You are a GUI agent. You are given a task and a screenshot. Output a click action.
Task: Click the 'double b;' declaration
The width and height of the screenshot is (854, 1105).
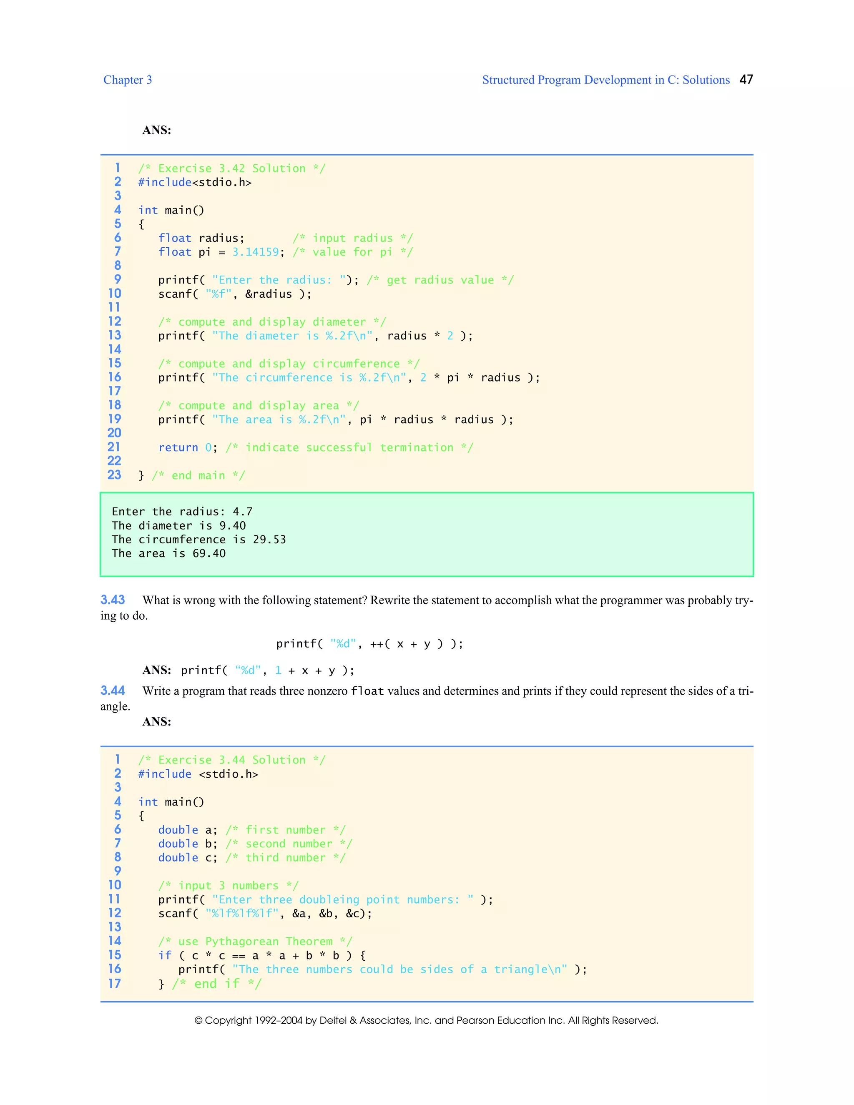pyautogui.click(x=188, y=844)
